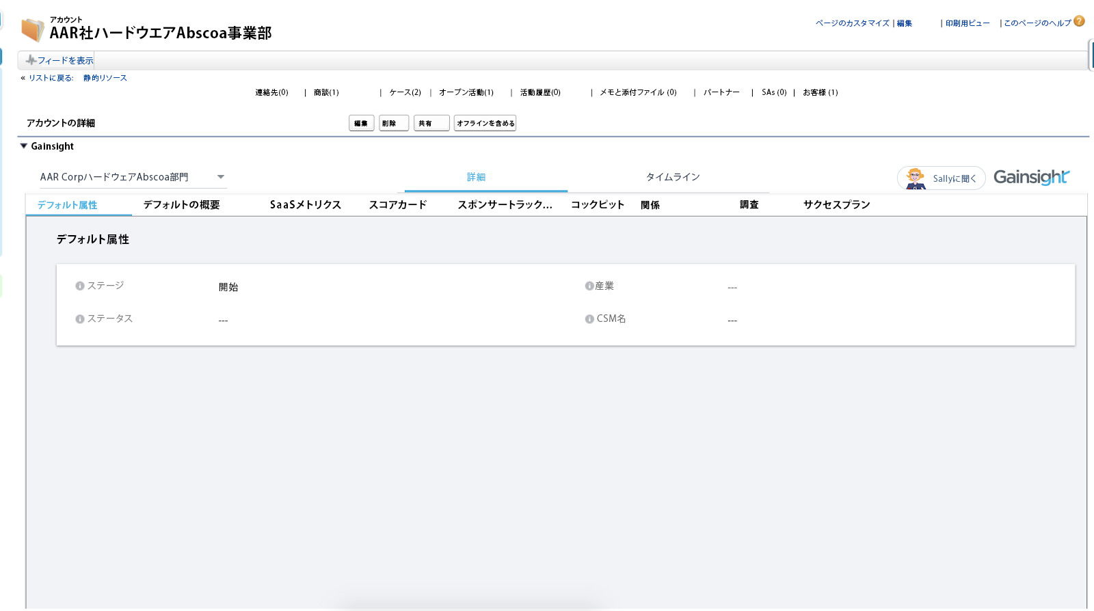Viewport: 1094px width, 611px height.
Task: Jump to オープン活動(1) section
Action: 466,92
